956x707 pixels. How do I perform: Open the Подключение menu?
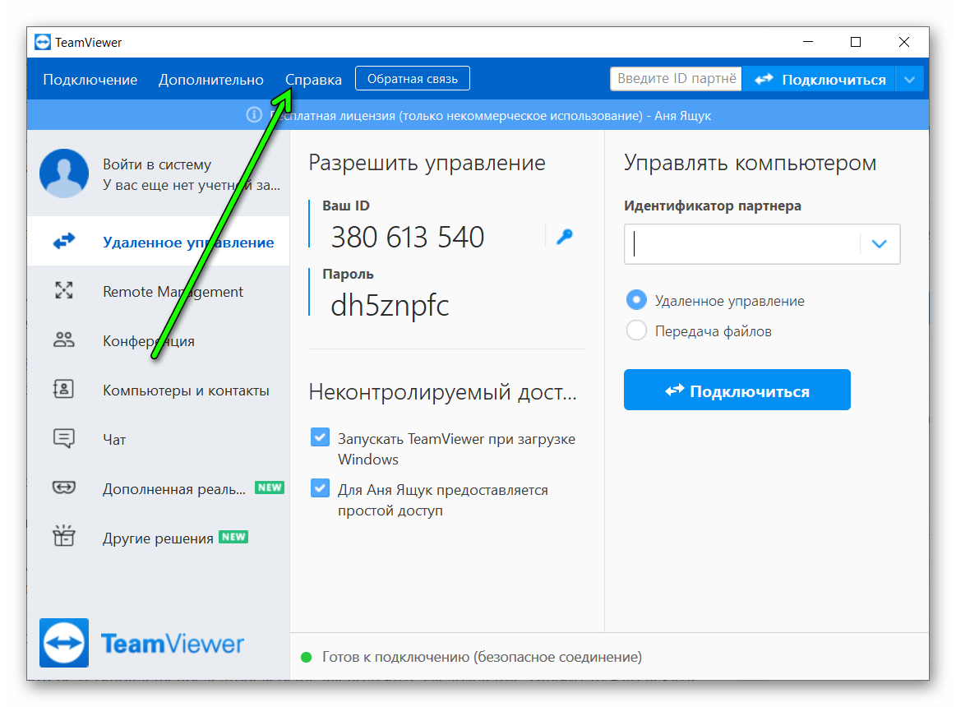(x=90, y=80)
